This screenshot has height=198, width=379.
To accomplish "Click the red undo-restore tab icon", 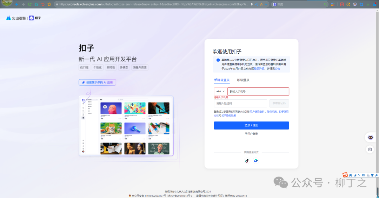I will (43, 4).
